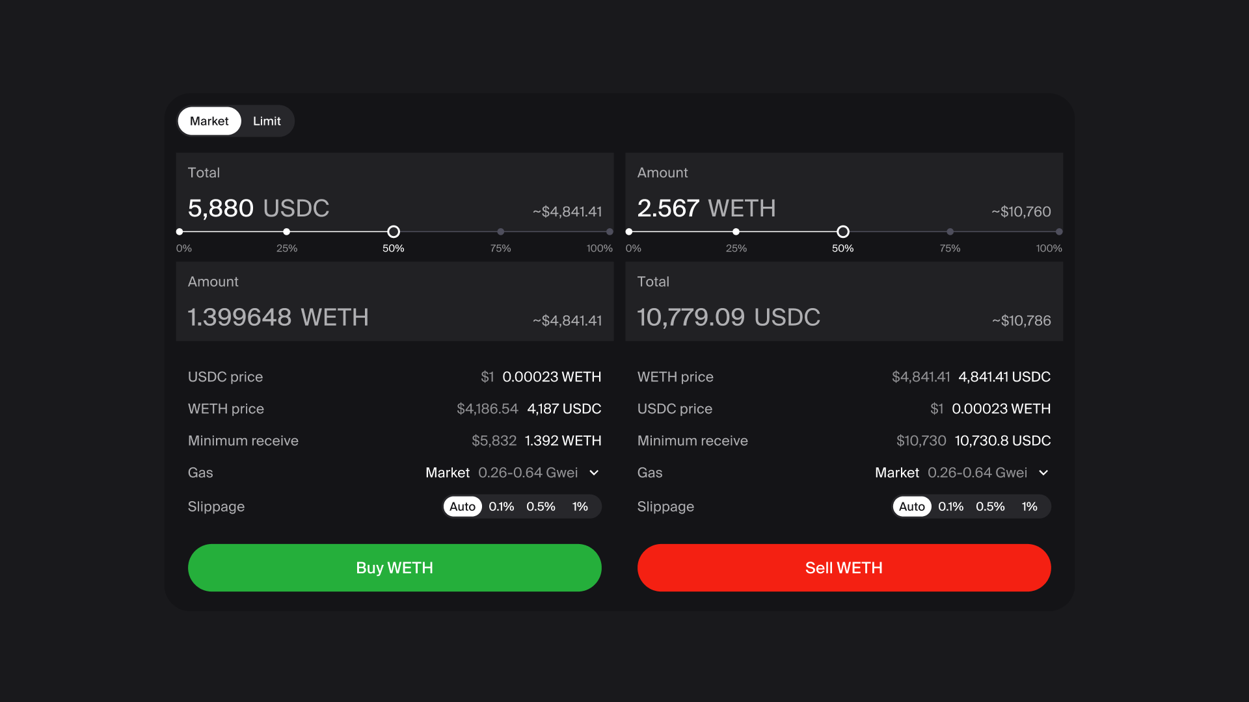1249x702 pixels.
Task: Set buy slippage to 0.5%
Action: 541,506
